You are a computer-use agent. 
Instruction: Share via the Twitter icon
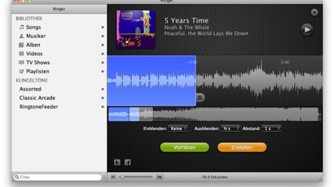pos(117,162)
